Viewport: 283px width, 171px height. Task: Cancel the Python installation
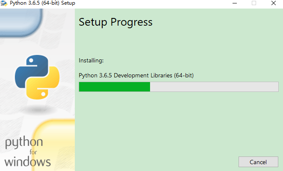(x=258, y=162)
